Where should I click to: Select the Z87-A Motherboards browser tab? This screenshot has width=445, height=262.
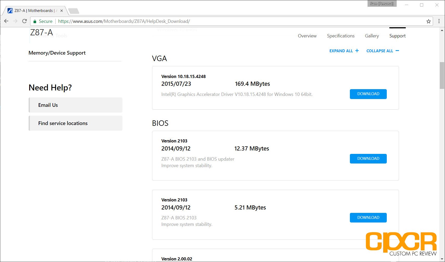point(35,11)
